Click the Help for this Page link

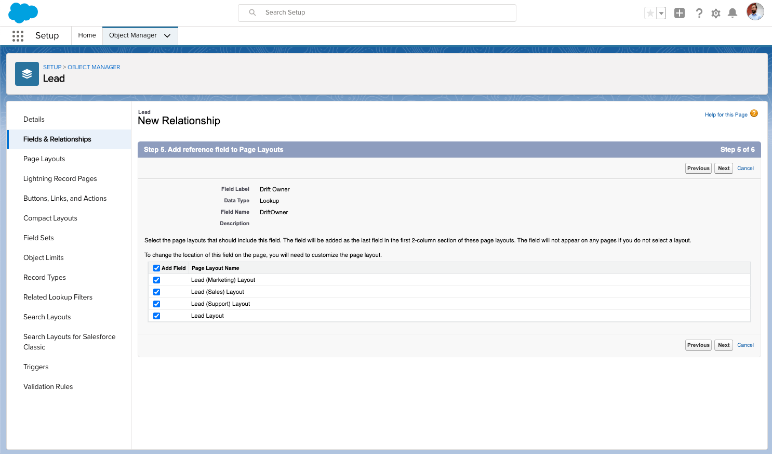point(726,115)
